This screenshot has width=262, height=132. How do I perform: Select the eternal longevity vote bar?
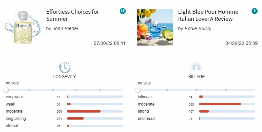(x=95, y=126)
